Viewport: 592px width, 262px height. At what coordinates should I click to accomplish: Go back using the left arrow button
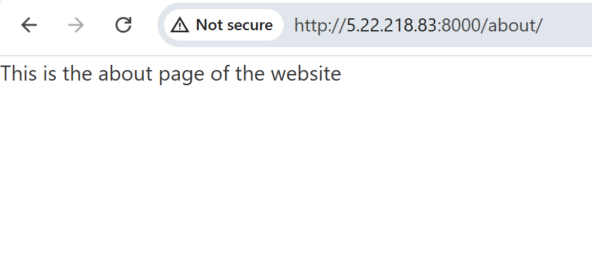click(x=29, y=26)
